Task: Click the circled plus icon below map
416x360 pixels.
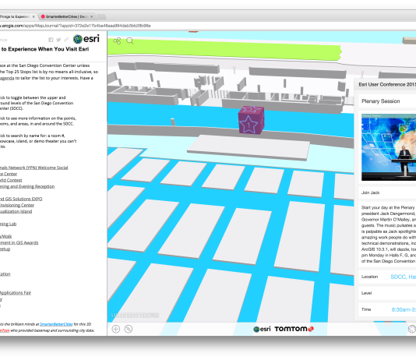Action: [116, 329]
